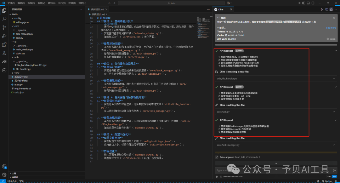340x183 pixels.
Task: Click the split editor icon in Cline tab bar
Action: [x=327, y=9]
